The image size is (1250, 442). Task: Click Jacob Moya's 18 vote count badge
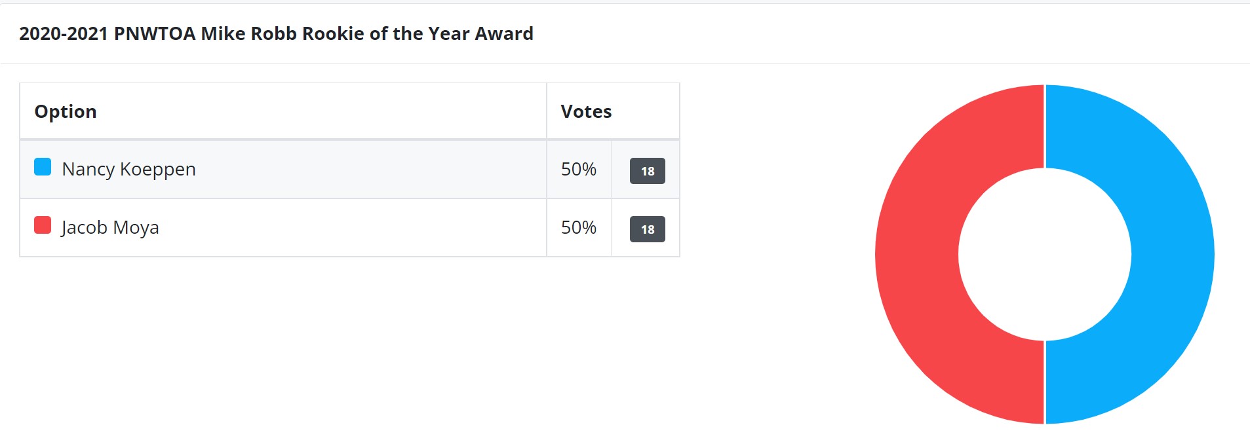pos(647,229)
